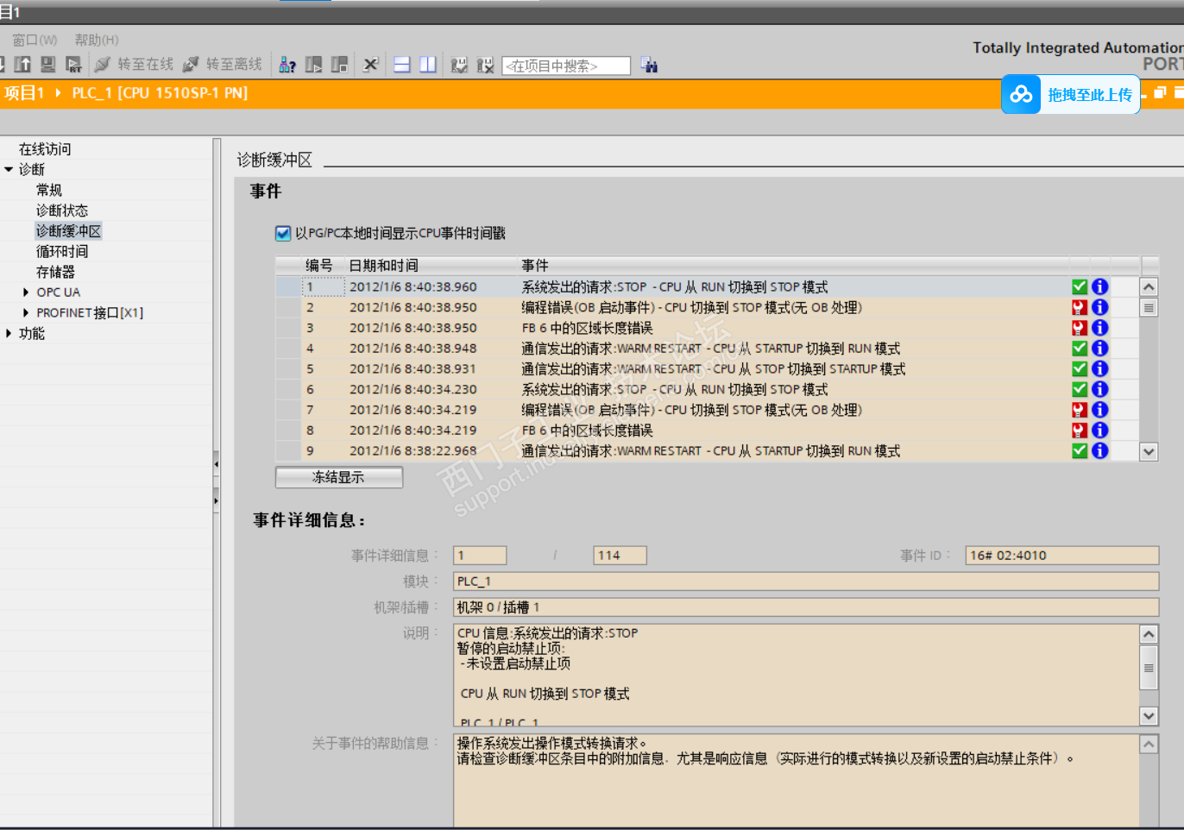Click the blue info icon of event 2
This screenshot has height=830, width=1184.
(x=1099, y=307)
